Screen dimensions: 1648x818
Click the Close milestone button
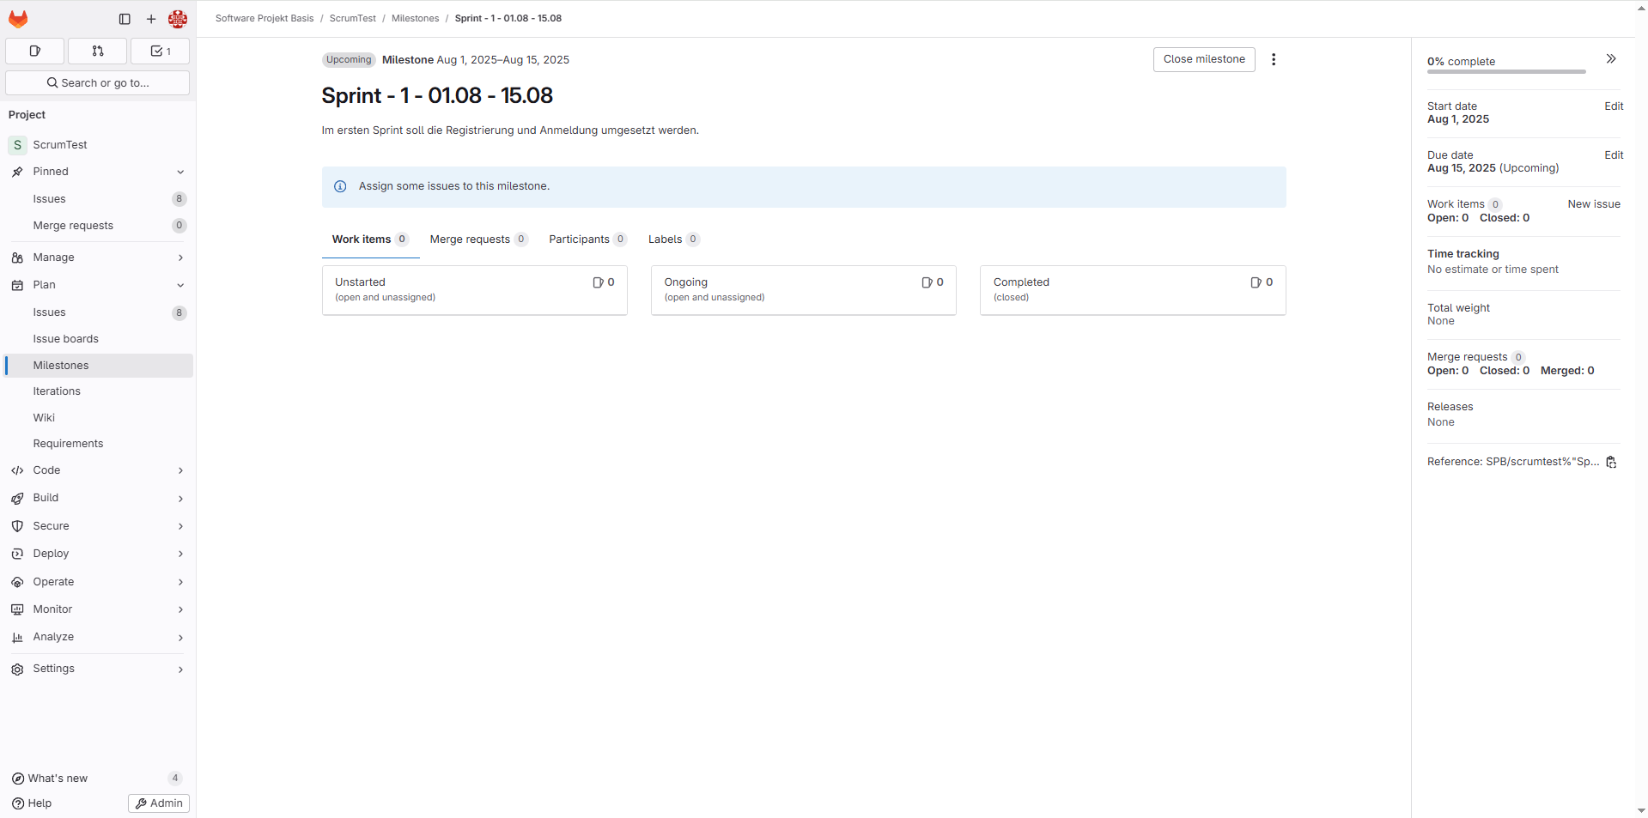click(1203, 59)
